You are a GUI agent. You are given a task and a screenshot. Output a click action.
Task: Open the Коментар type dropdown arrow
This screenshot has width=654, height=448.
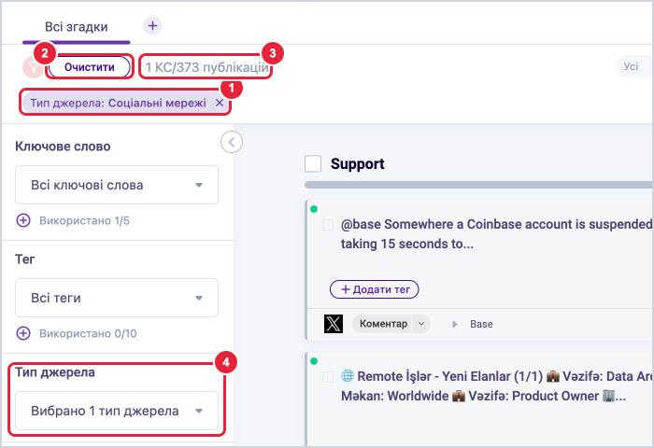(x=421, y=324)
